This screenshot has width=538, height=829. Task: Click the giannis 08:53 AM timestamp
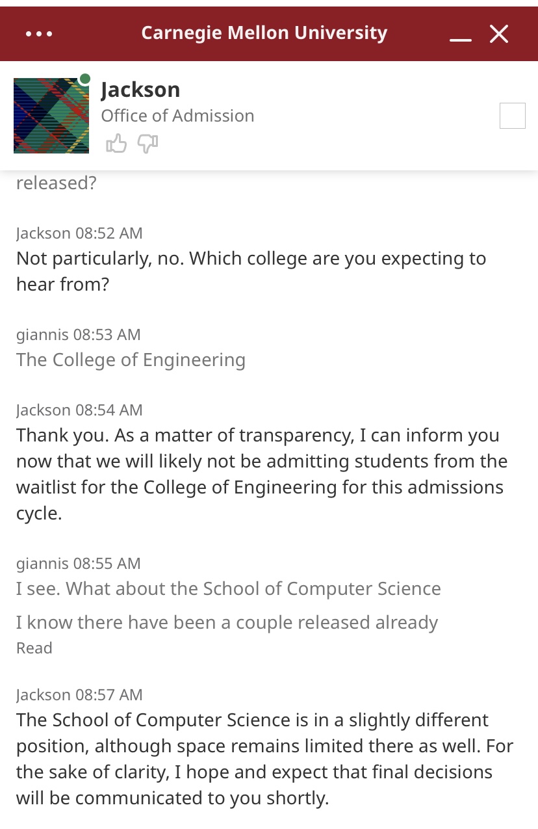pyautogui.click(x=78, y=334)
